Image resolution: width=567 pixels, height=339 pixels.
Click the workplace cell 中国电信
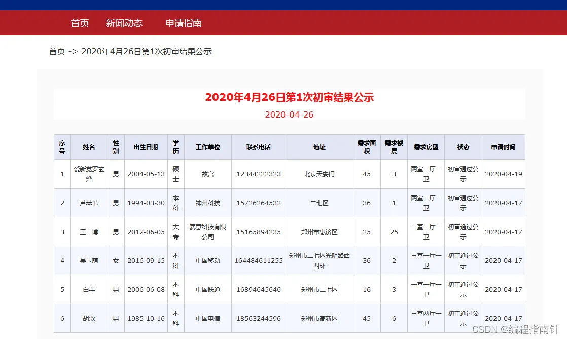(x=208, y=318)
